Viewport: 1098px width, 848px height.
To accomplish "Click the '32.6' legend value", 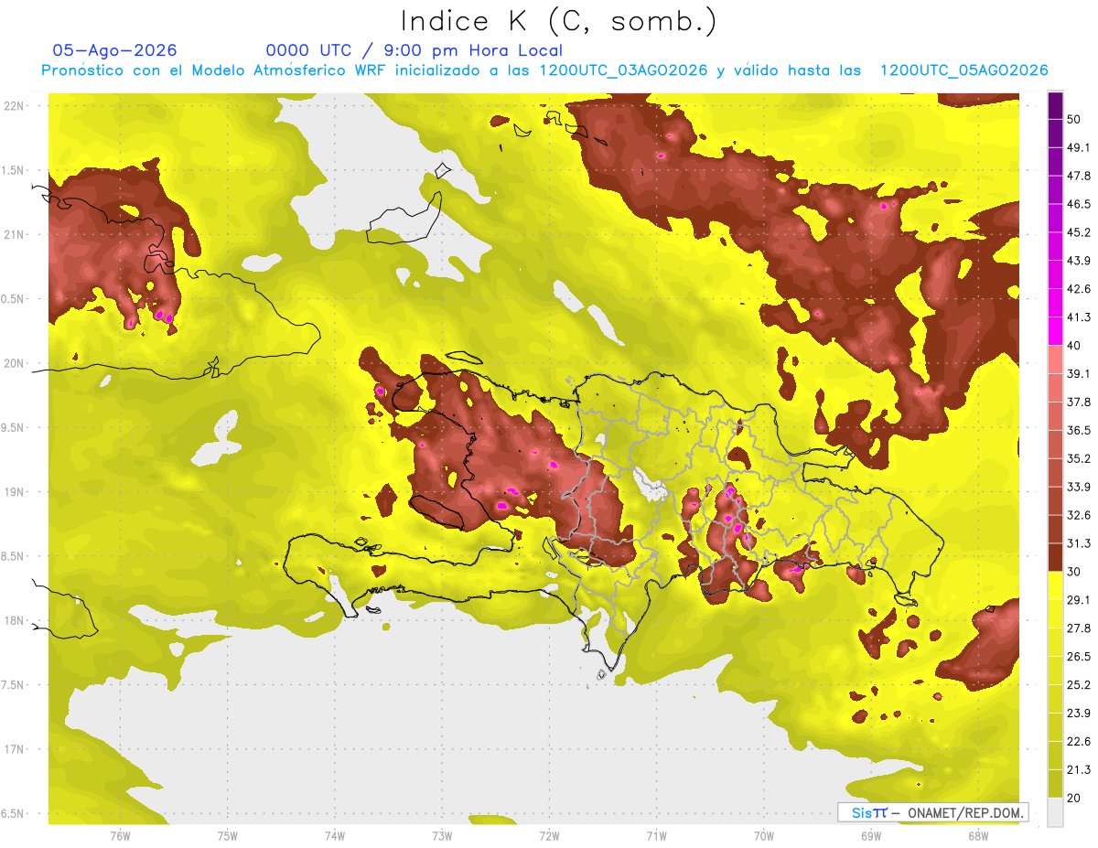I will [1079, 515].
